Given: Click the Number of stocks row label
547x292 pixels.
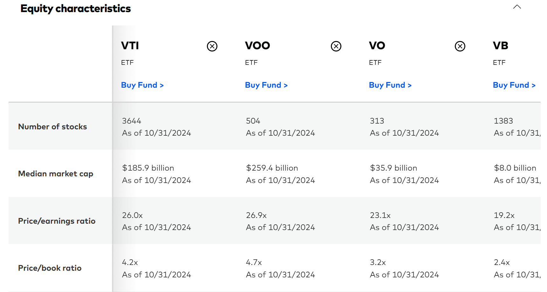Looking at the screenshot, I should pos(52,126).
